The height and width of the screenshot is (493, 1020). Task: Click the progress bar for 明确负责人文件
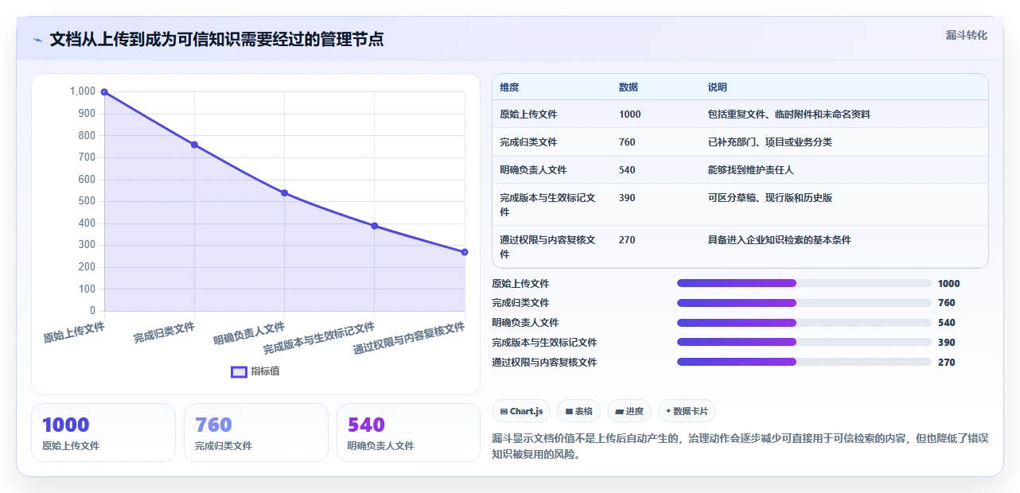pos(804,323)
